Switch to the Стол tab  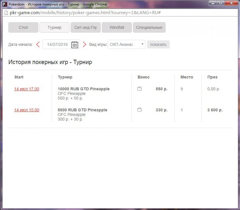[x=23, y=27]
